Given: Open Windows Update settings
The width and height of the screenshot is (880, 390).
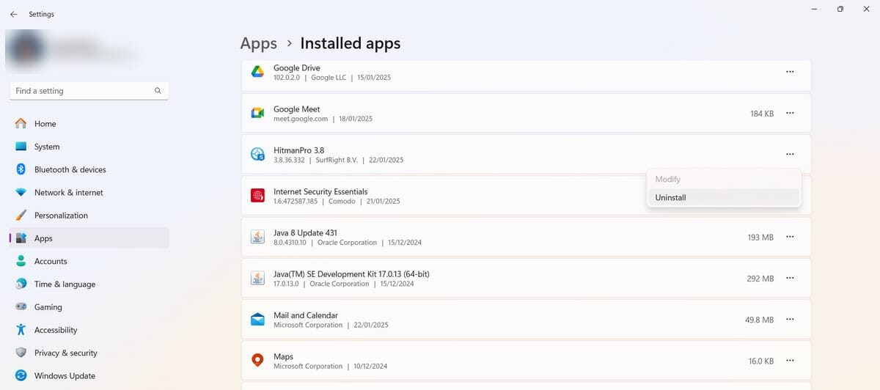Looking at the screenshot, I should click(88, 376).
